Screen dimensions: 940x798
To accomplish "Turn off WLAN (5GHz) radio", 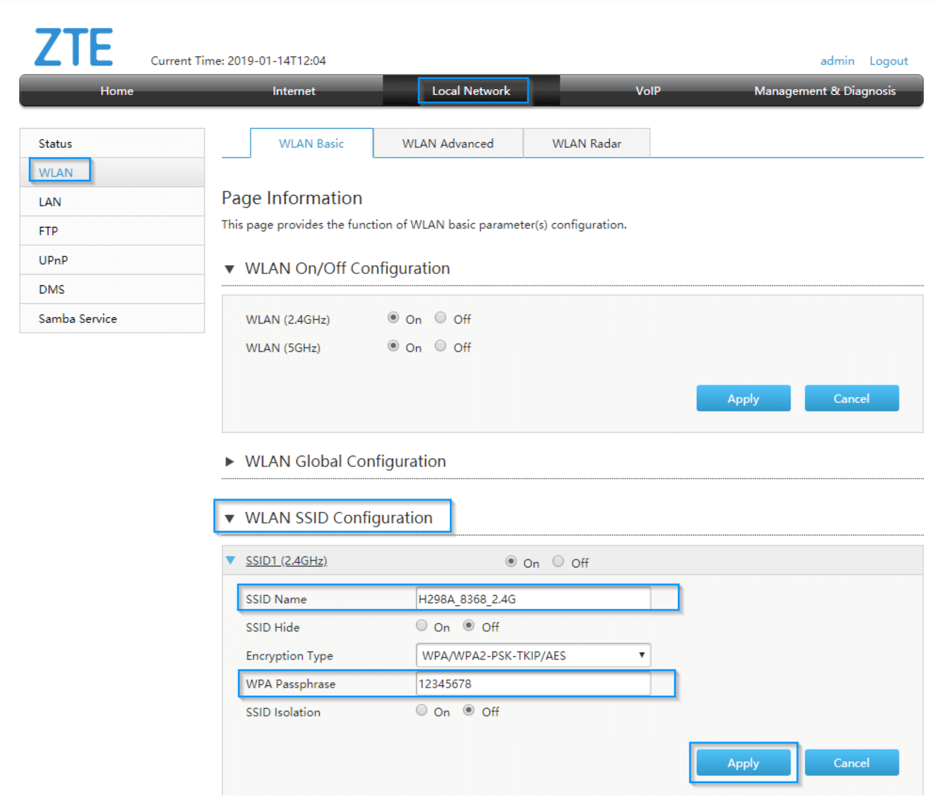I will click(441, 346).
